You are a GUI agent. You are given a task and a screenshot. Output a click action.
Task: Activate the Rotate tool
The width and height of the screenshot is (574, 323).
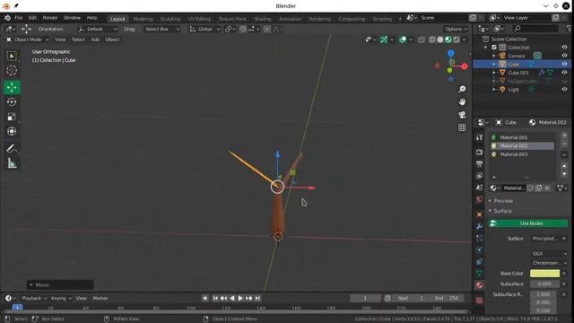click(12, 101)
